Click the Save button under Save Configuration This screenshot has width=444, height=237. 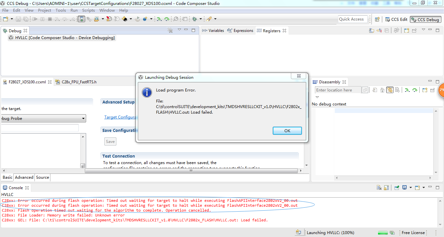(x=110, y=142)
